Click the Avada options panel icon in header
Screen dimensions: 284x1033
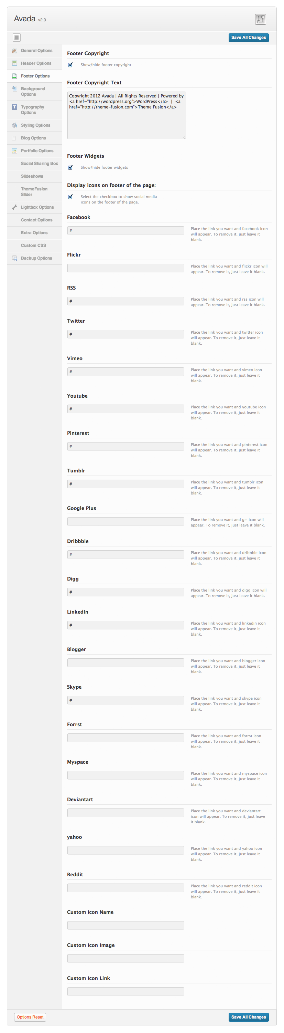[260, 19]
